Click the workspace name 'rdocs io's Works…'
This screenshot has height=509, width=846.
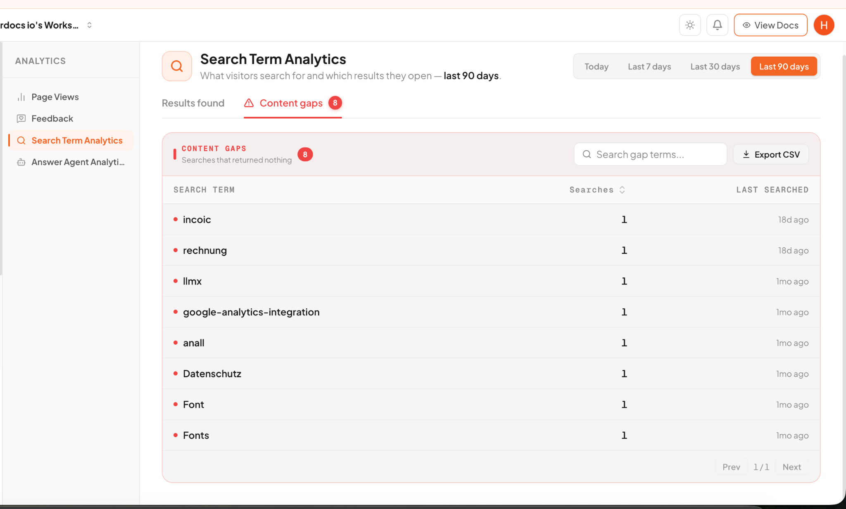point(39,25)
